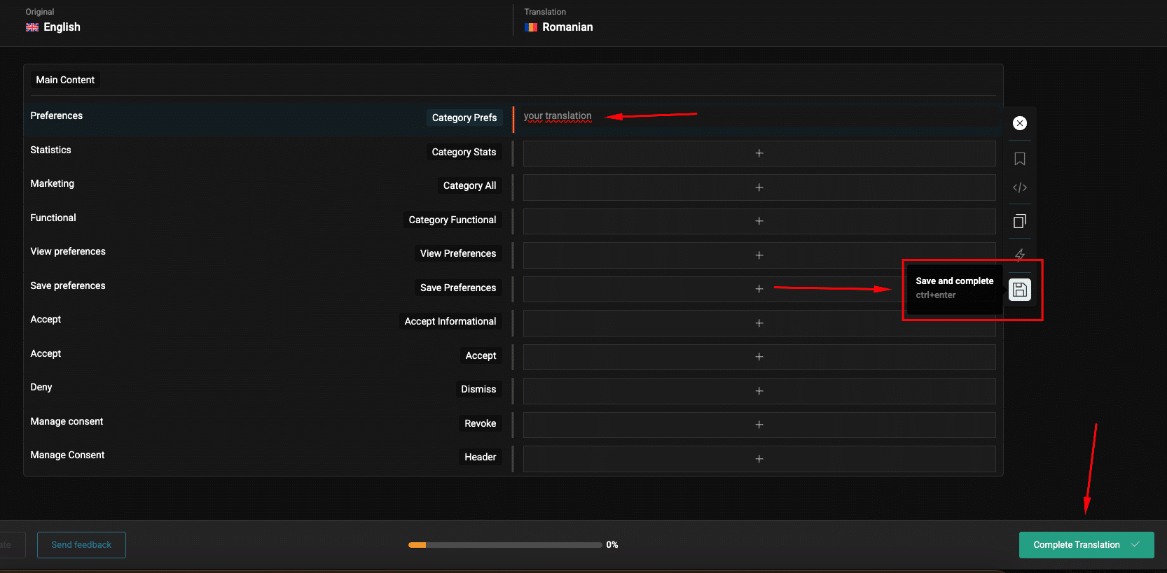Image resolution: width=1167 pixels, height=573 pixels.
Task: Add translation for the Statistics row
Action: 759,153
